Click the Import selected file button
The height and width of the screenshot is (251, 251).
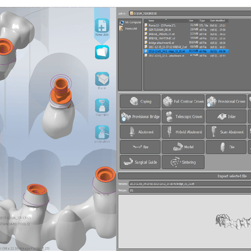[184, 176]
